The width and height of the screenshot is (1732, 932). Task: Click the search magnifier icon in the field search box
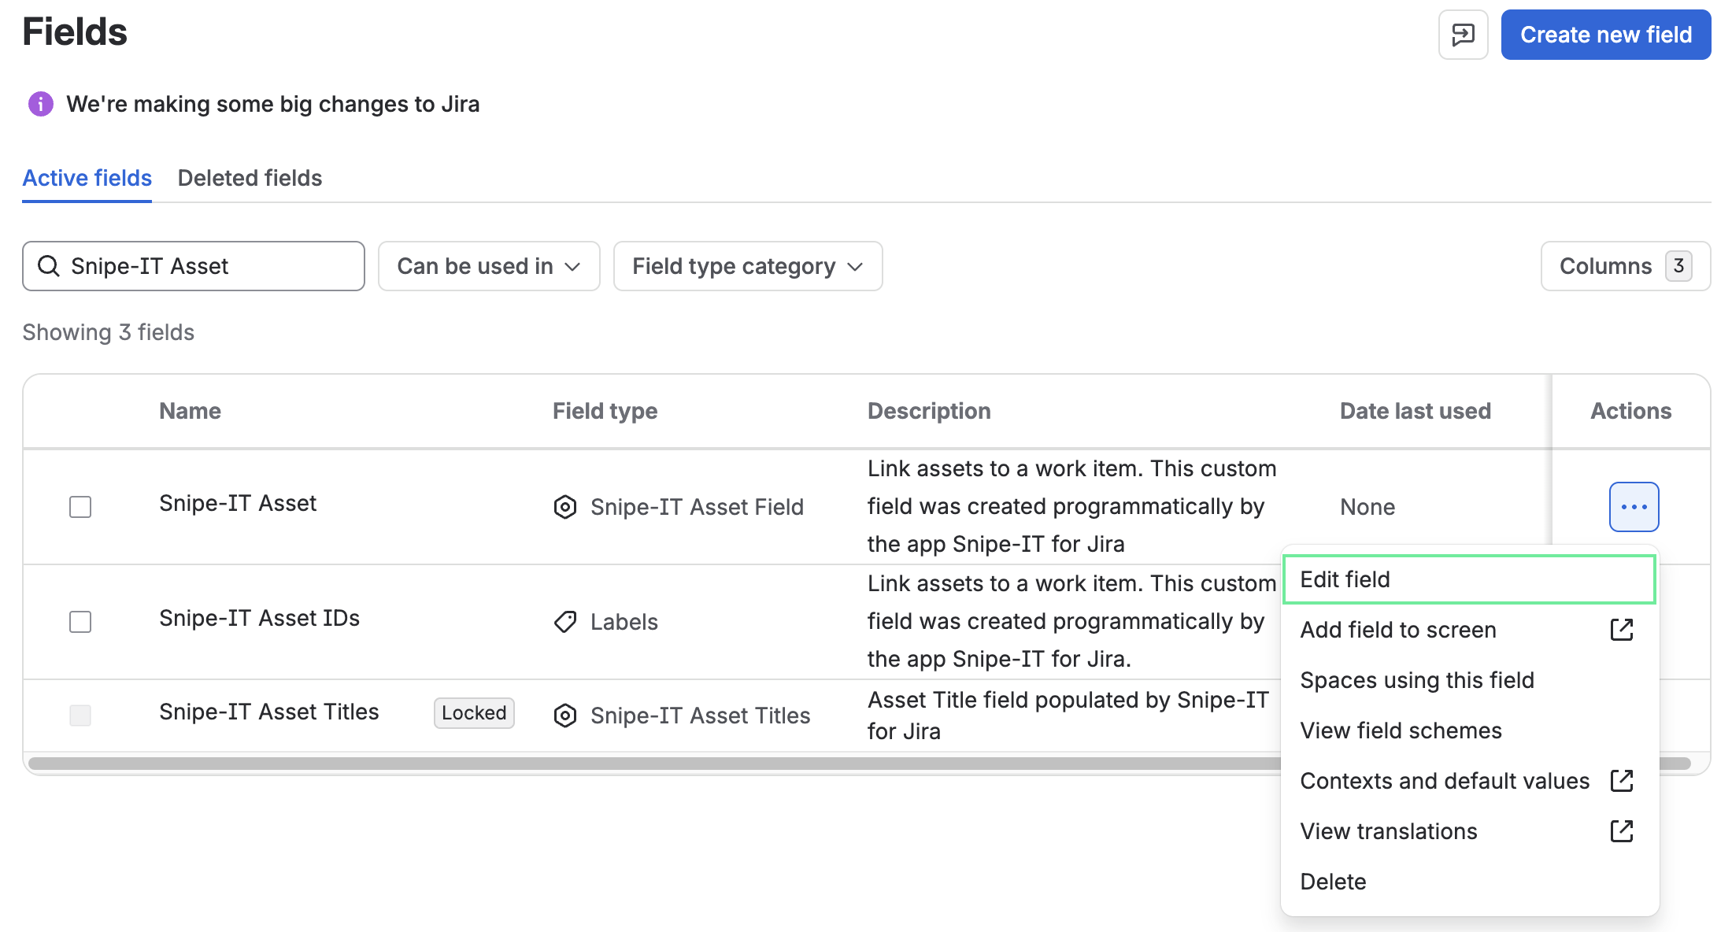pos(49,266)
